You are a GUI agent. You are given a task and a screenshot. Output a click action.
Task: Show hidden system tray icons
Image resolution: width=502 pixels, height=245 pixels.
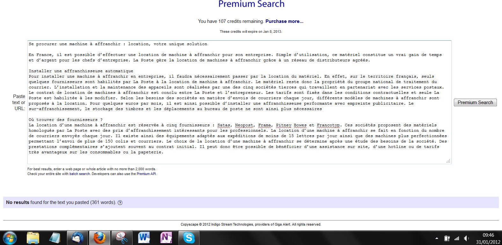437,238
